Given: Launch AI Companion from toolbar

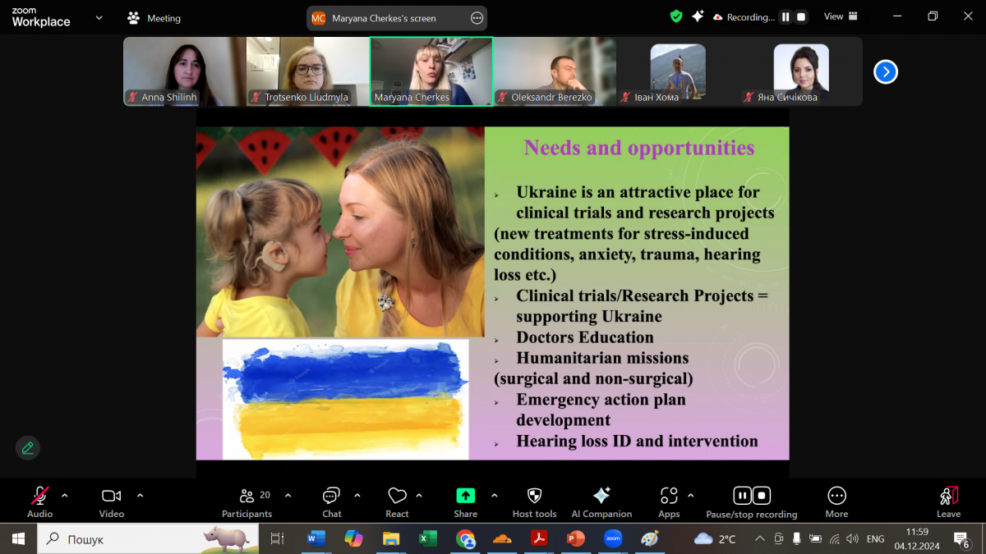Looking at the screenshot, I should (601, 496).
